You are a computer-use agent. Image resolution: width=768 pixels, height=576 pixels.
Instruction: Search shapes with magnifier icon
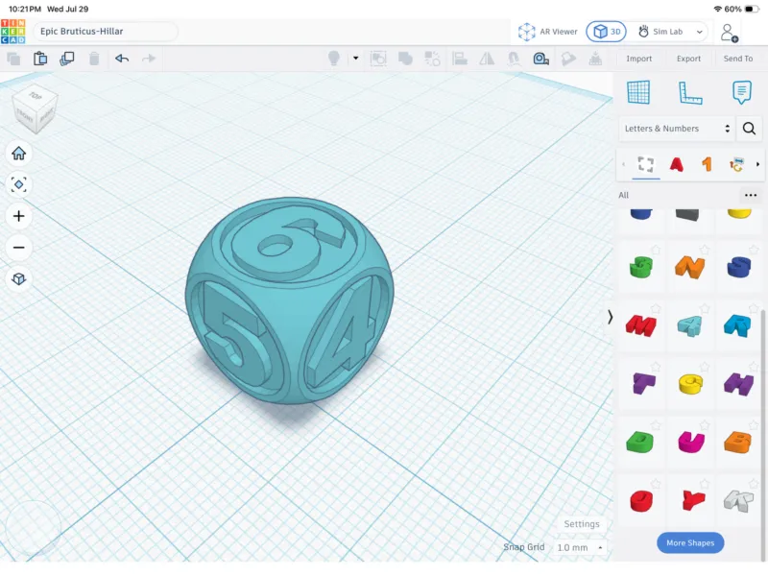click(749, 129)
